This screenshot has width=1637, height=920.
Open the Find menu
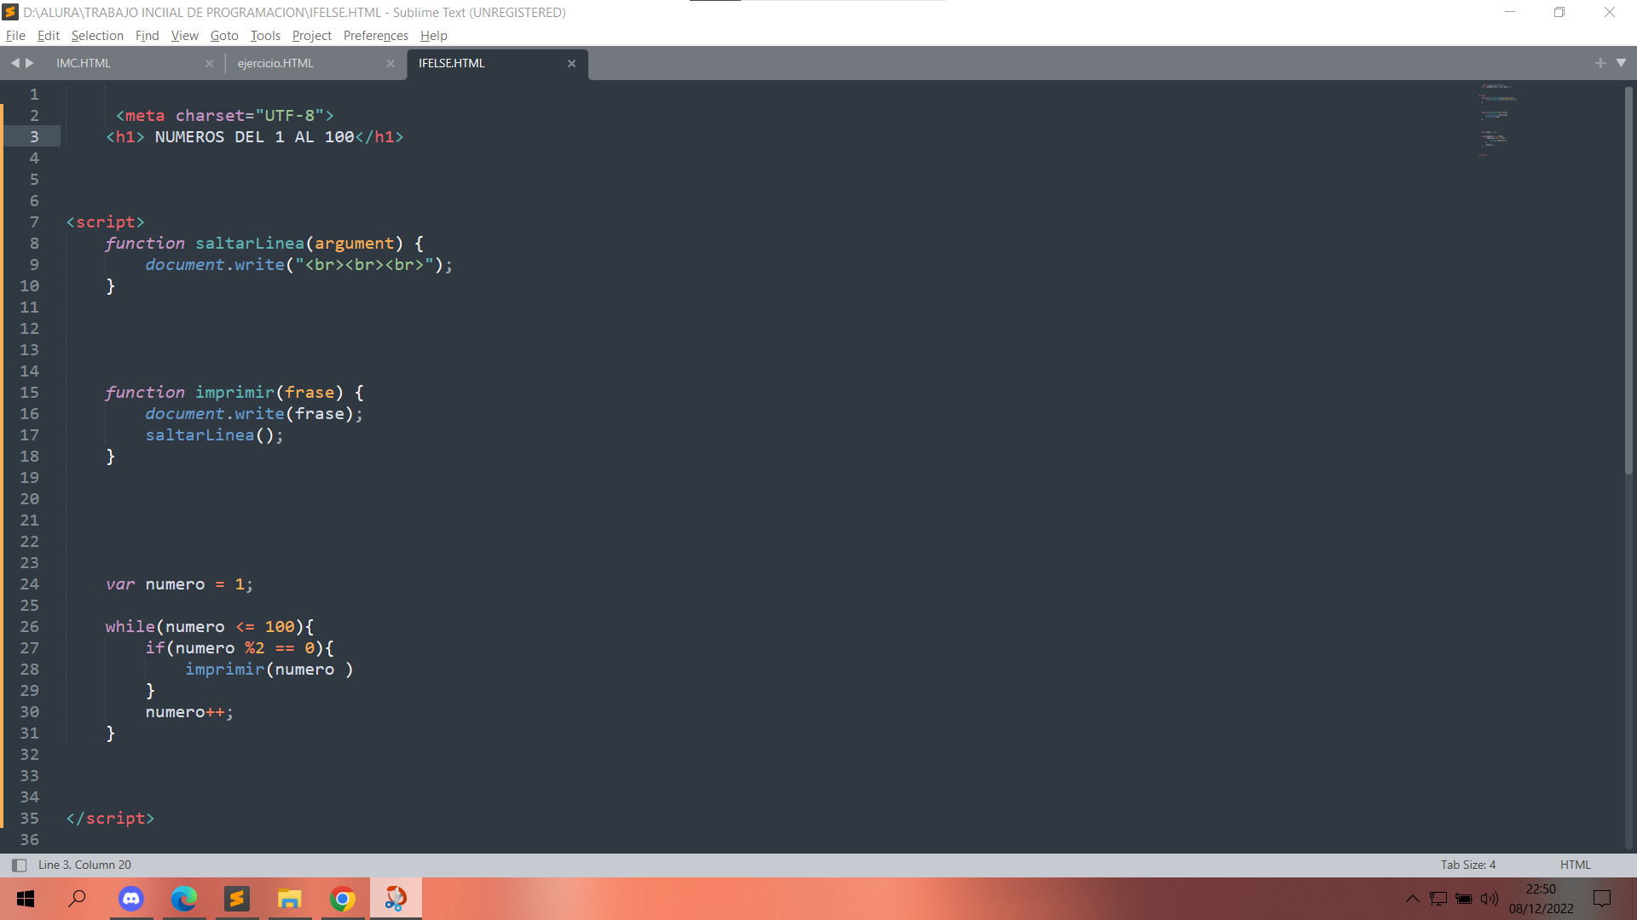(147, 36)
